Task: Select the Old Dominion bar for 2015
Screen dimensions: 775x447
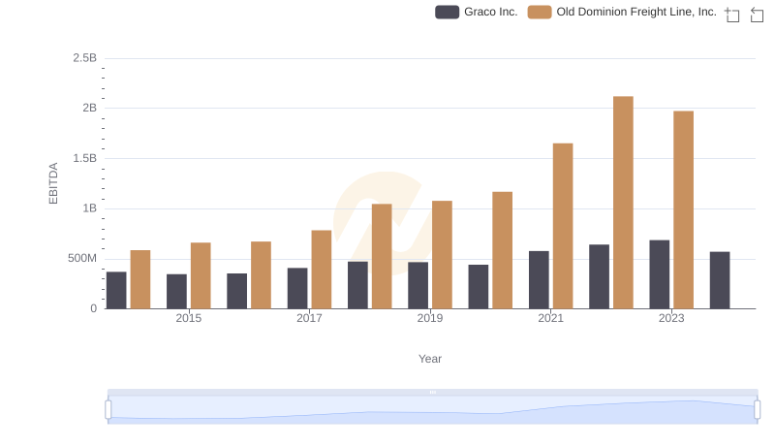Action: pos(201,275)
